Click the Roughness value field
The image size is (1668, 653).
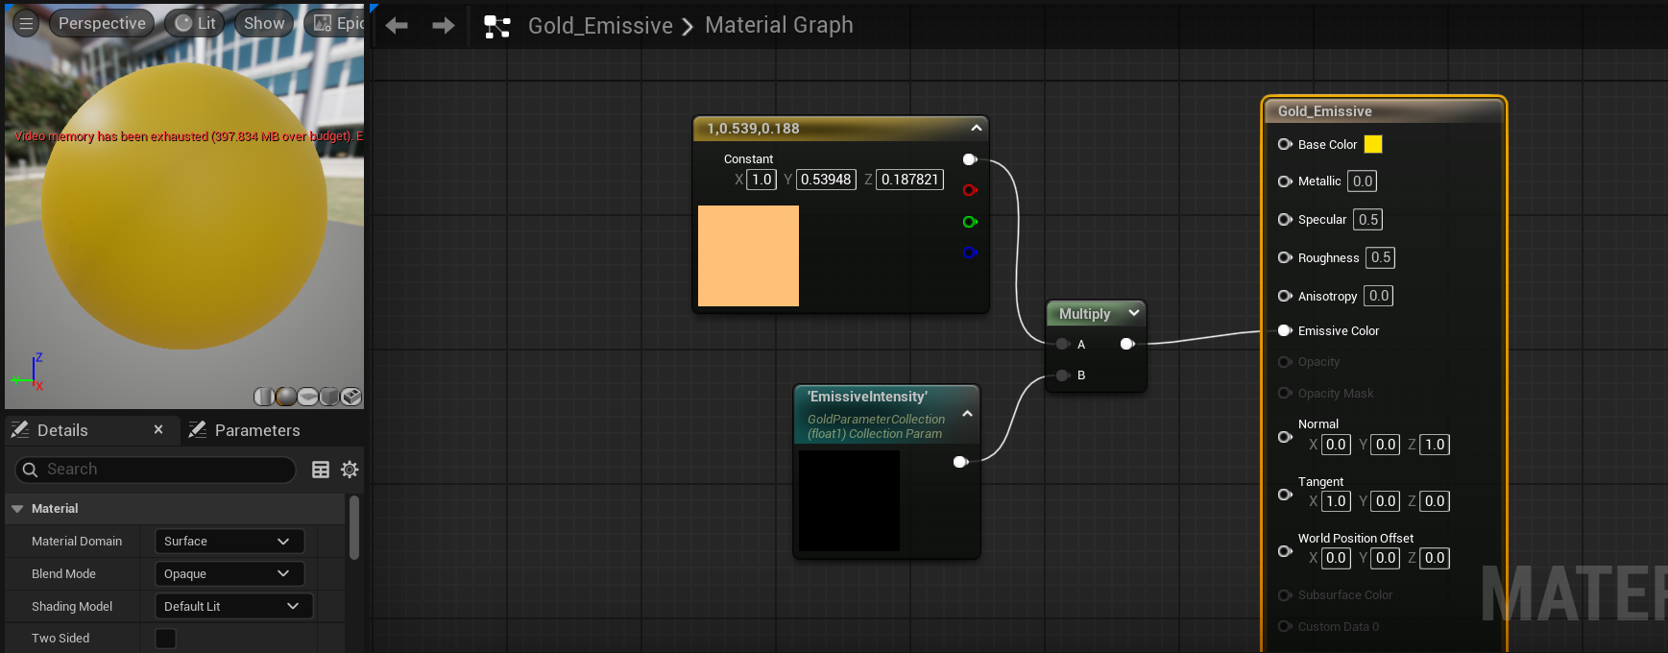click(x=1381, y=257)
